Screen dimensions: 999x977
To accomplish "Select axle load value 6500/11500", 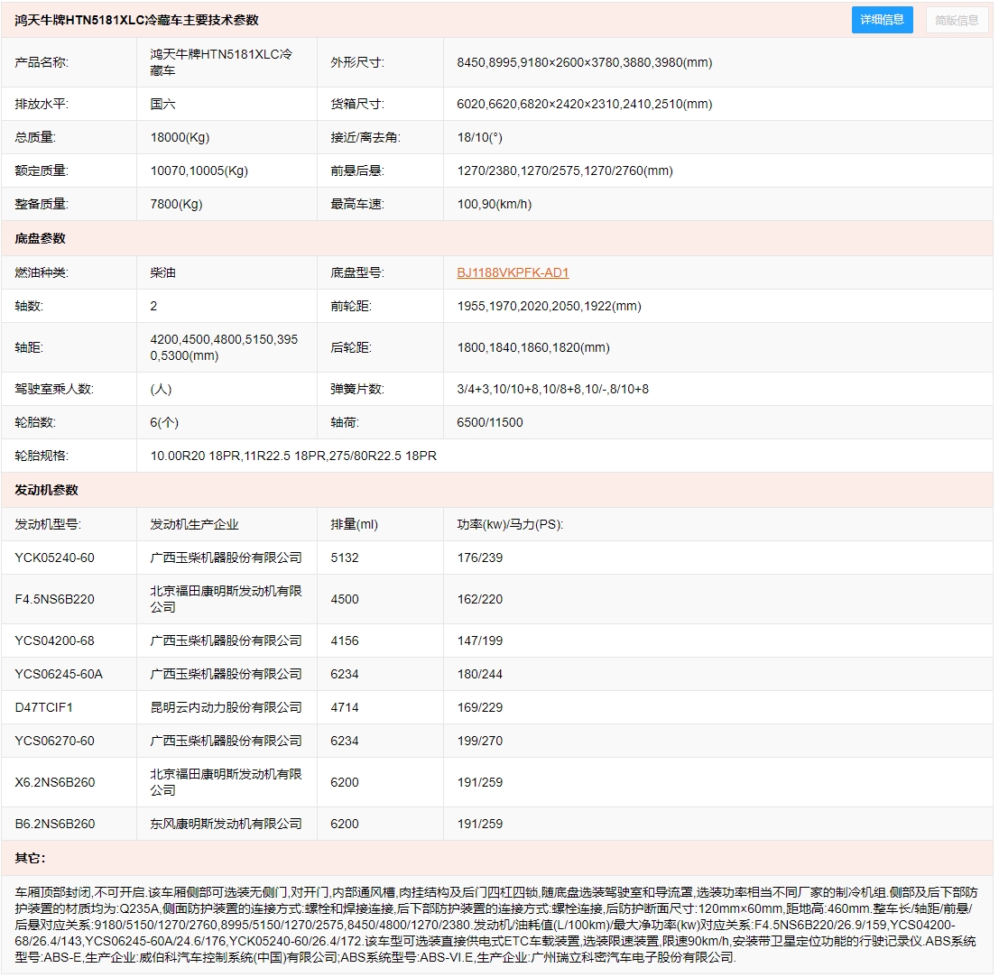I will click(492, 423).
